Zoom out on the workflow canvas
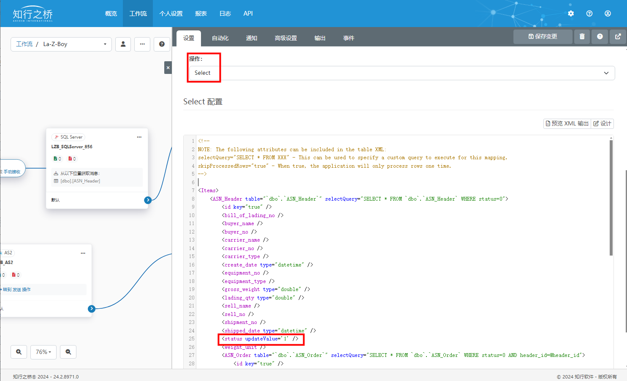The width and height of the screenshot is (627, 381). click(68, 352)
